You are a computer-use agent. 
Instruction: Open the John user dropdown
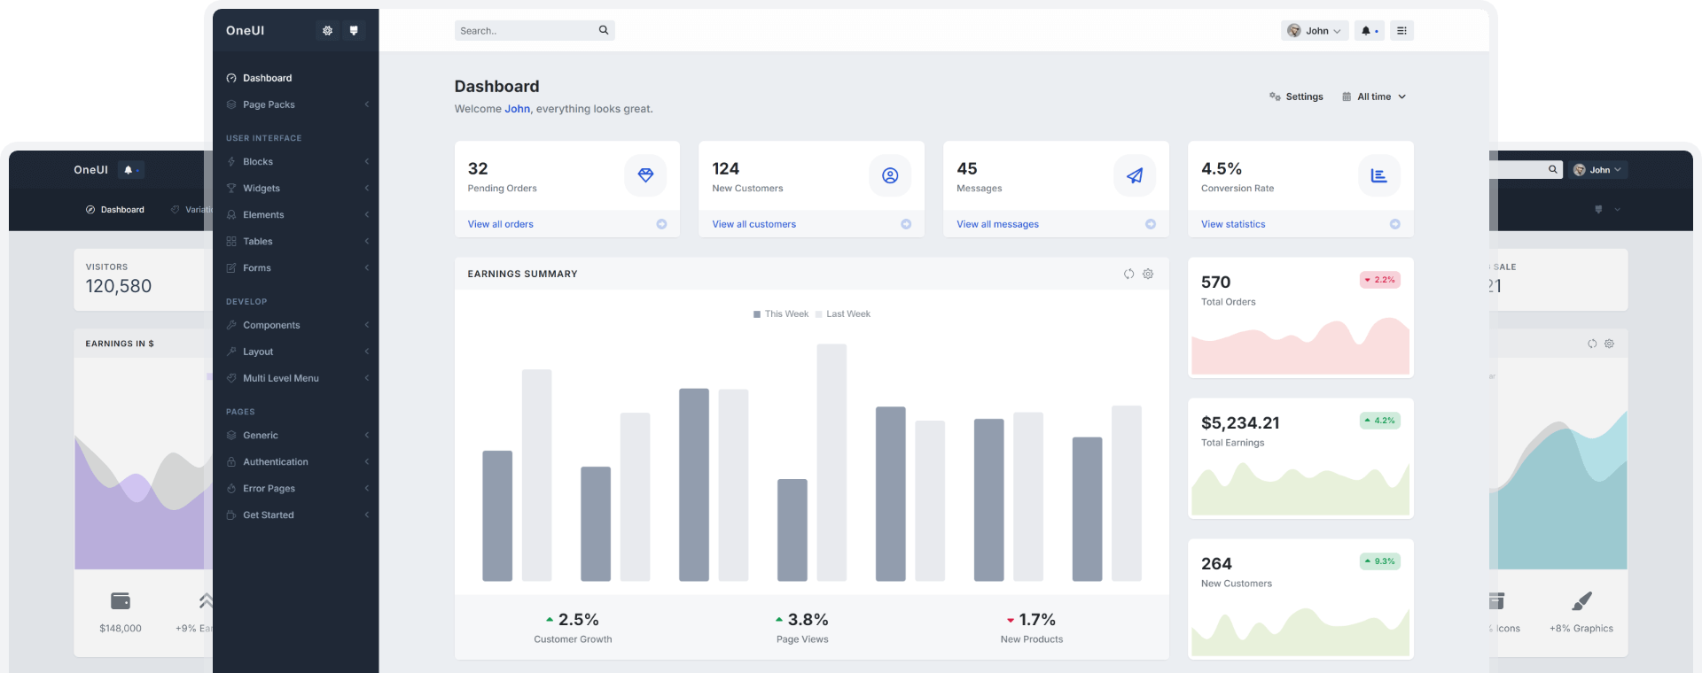pyautogui.click(x=1315, y=31)
